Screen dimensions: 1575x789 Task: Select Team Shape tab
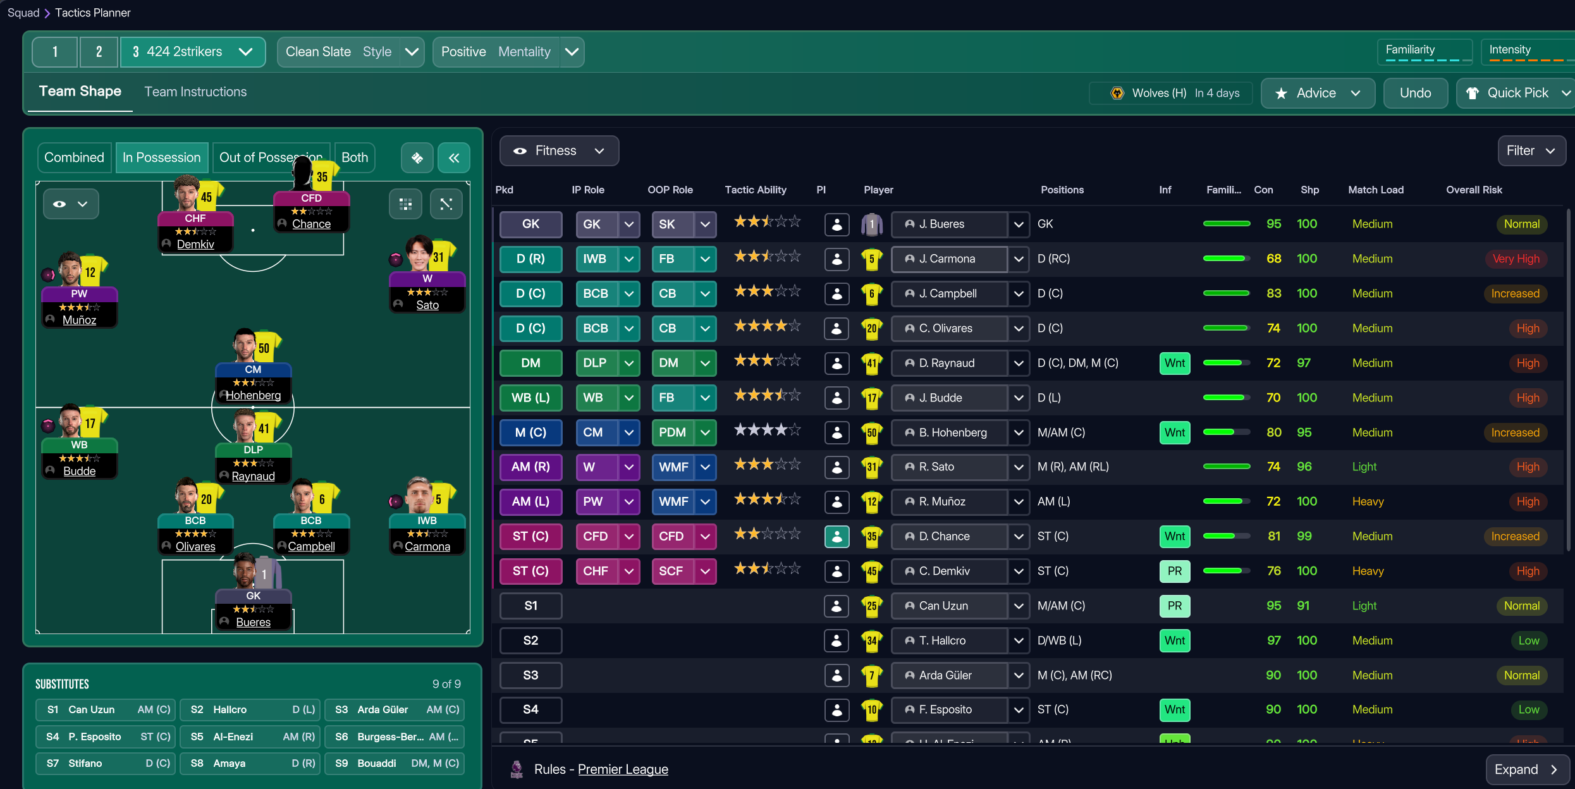pos(80,92)
